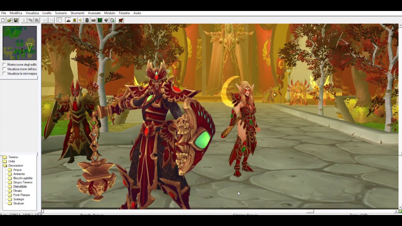The height and width of the screenshot is (226, 402).
Task: Click the horizontal scrollbar left arrow
Action: (43, 211)
